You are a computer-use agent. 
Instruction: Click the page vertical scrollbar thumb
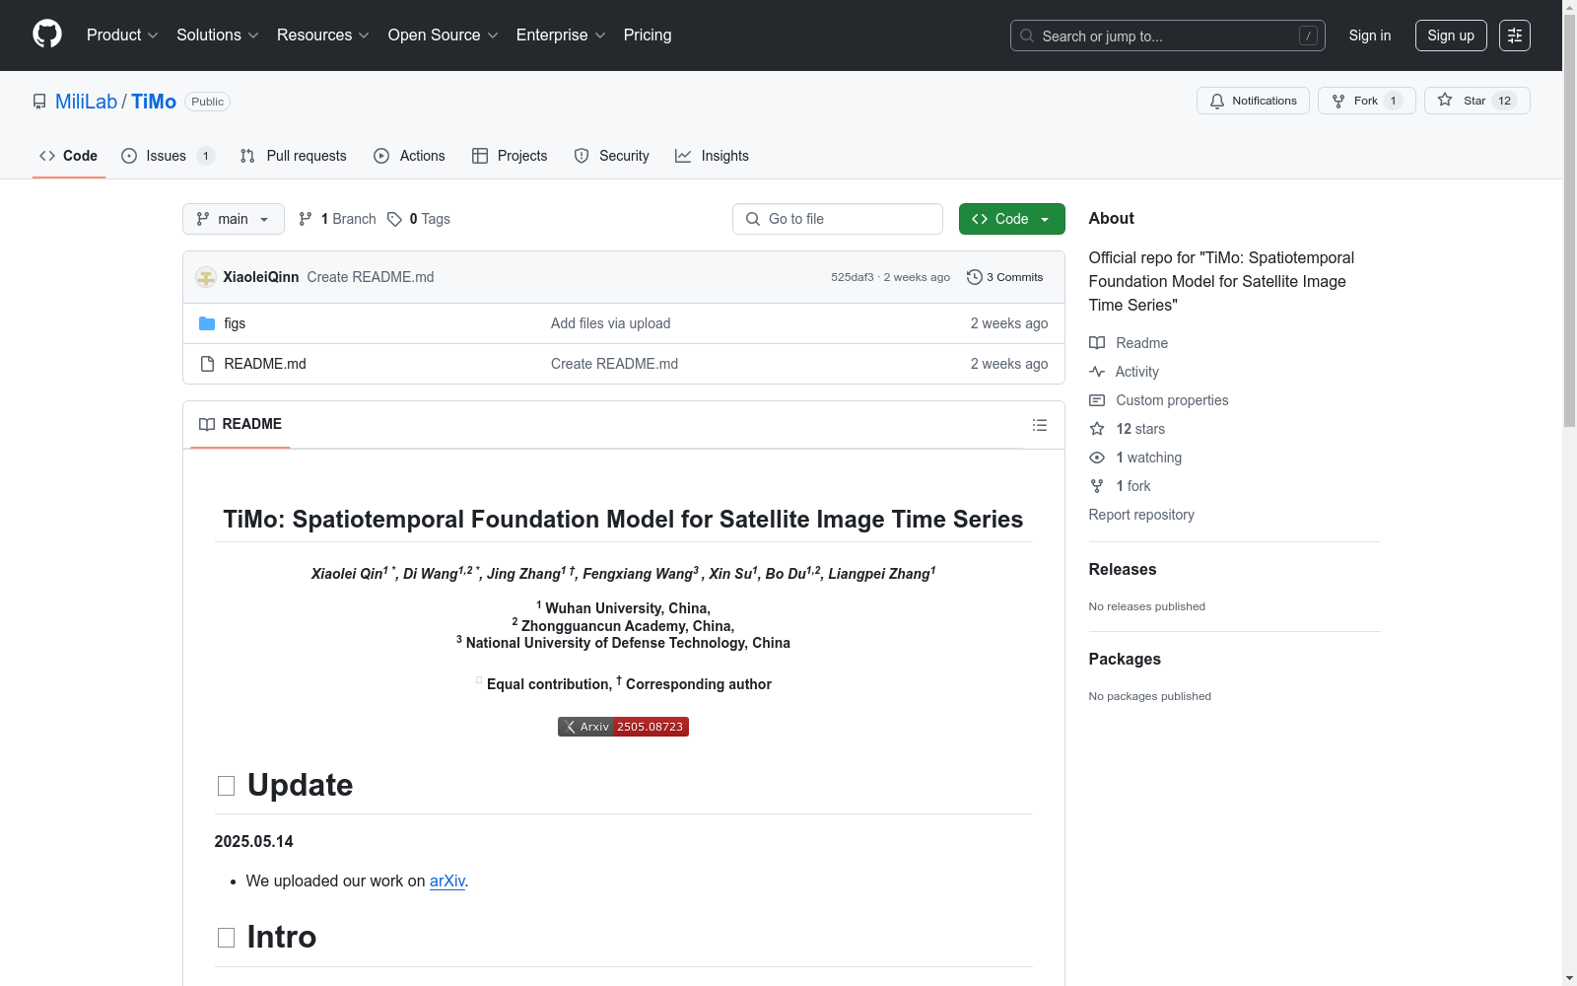point(1569,222)
